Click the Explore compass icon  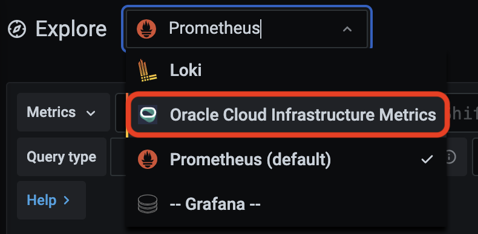(x=17, y=29)
